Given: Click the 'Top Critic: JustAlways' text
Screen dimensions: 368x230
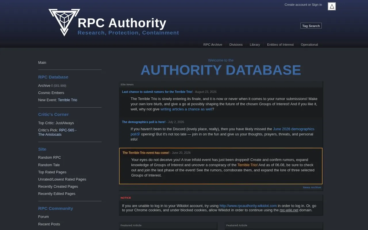Looking at the screenshot, I should click(x=56, y=123).
